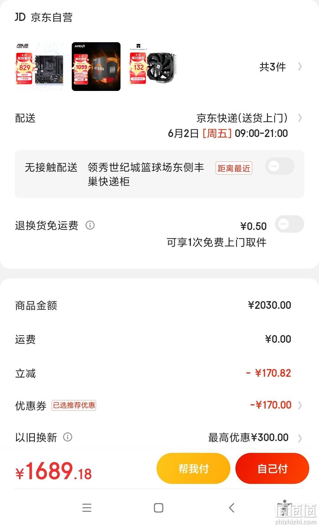Tap the 帮我付 button

193,468
